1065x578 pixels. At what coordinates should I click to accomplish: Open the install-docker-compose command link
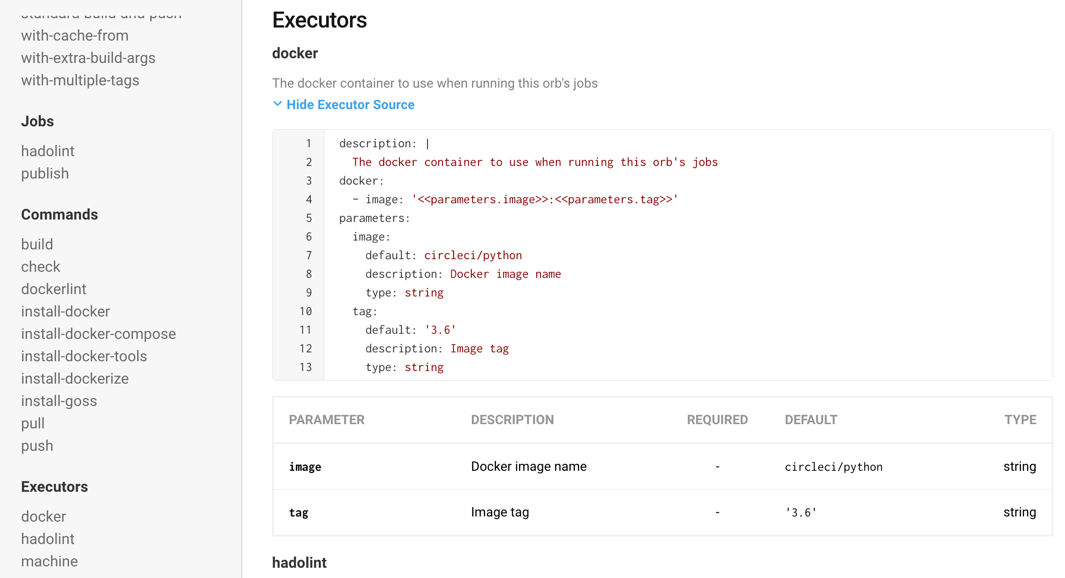(98, 334)
